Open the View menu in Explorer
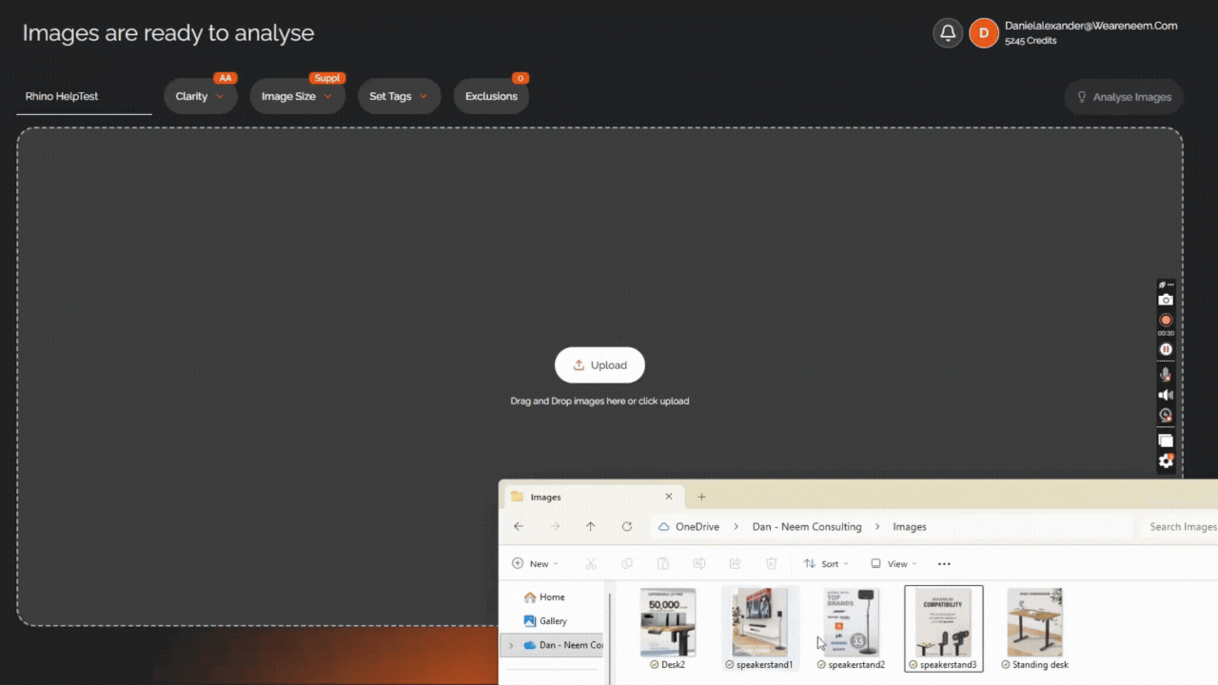This screenshot has width=1218, height=685. click(894, 564)
